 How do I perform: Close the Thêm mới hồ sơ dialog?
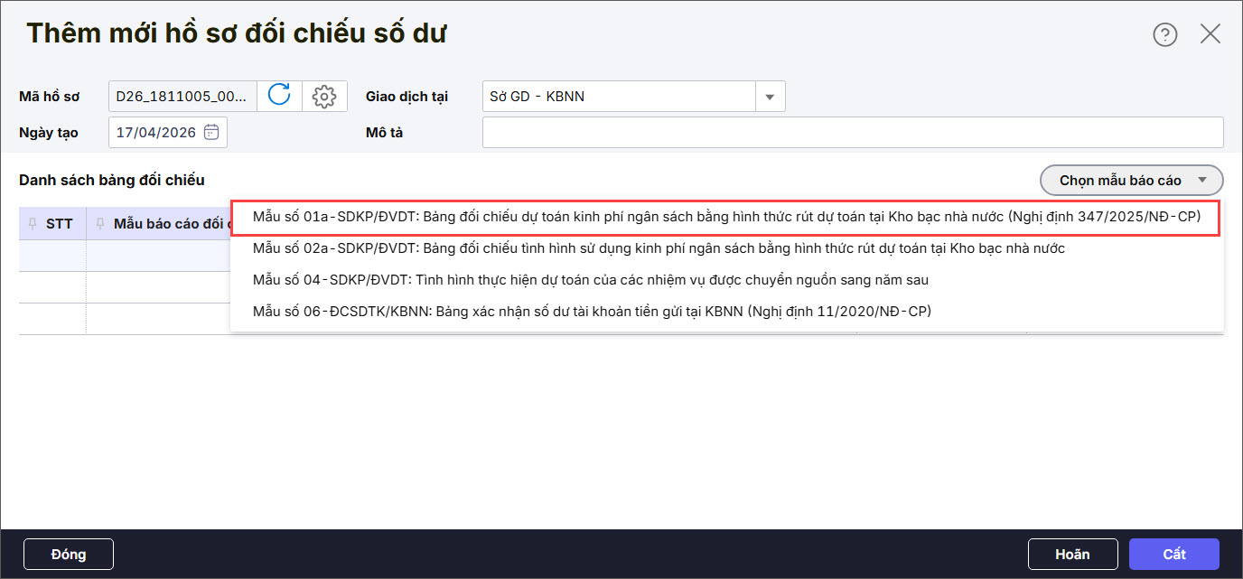tap(1210, 34)
